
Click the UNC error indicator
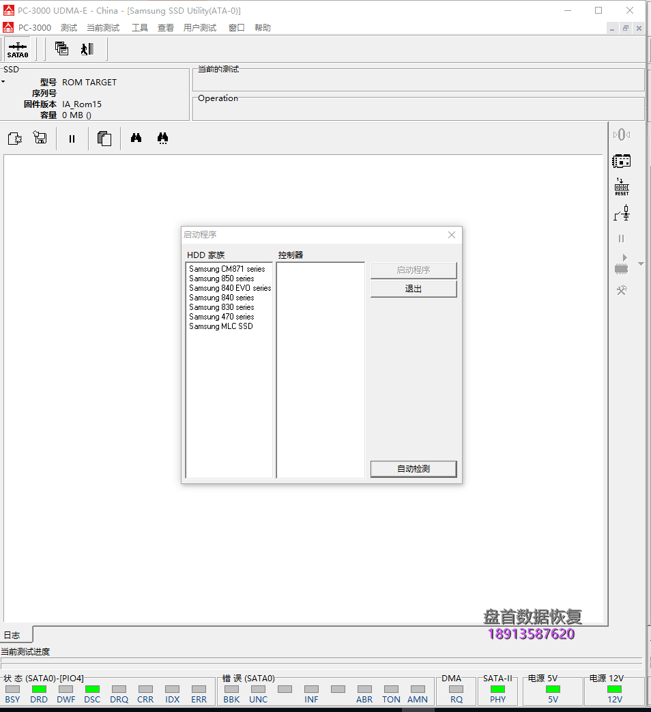(259, 689)
